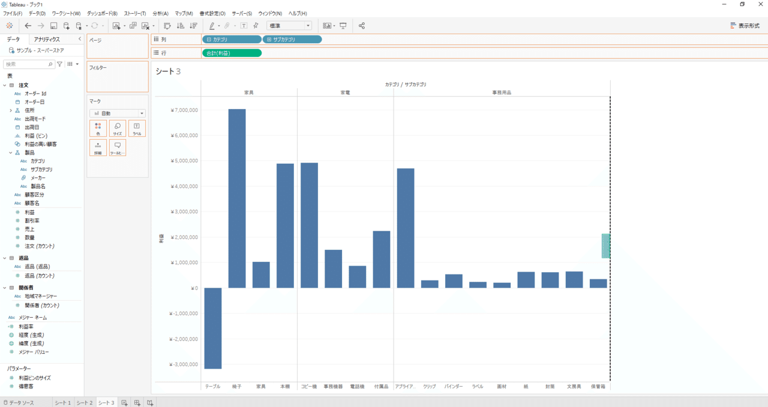Click the Save icon in the toolbar
The width and height of the screenshot is (768, 407).
pyautogui.click(x=53, y=26)
